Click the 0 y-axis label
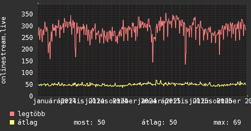 pos(31,96)
